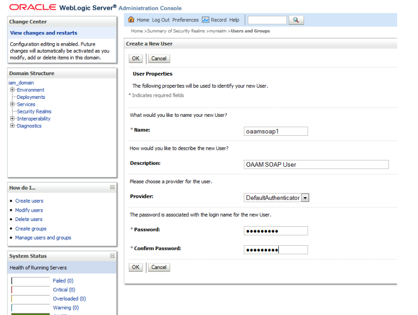Select iam_domain in Domain Structure
Screen dimensions: 418x315
coord(21,82)
